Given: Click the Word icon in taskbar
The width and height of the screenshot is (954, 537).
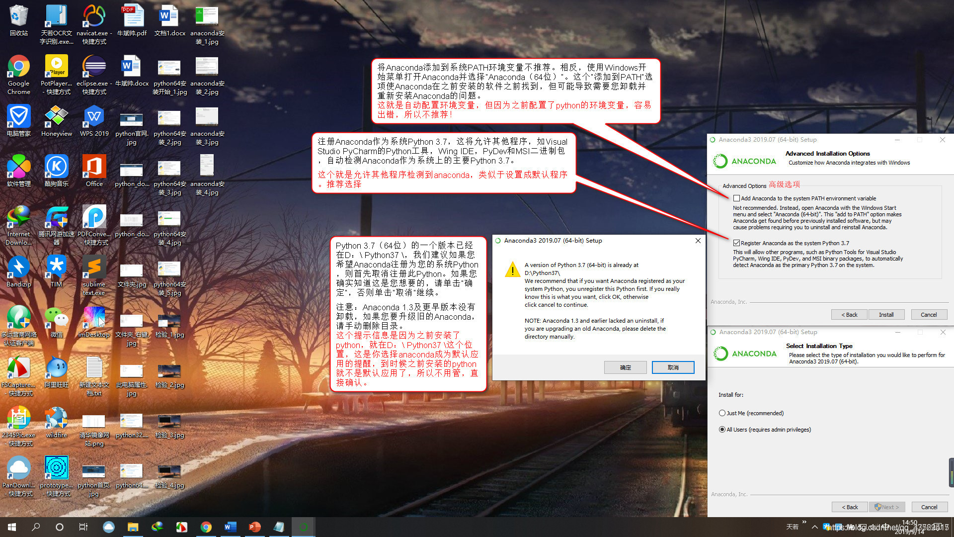Looking at the screenshot, I should 230,527.
